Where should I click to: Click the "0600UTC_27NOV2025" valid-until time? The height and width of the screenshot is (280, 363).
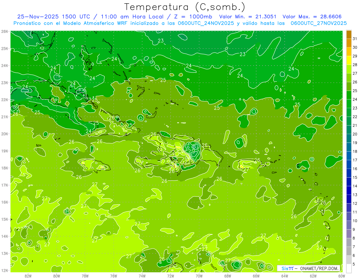point(319,23)
